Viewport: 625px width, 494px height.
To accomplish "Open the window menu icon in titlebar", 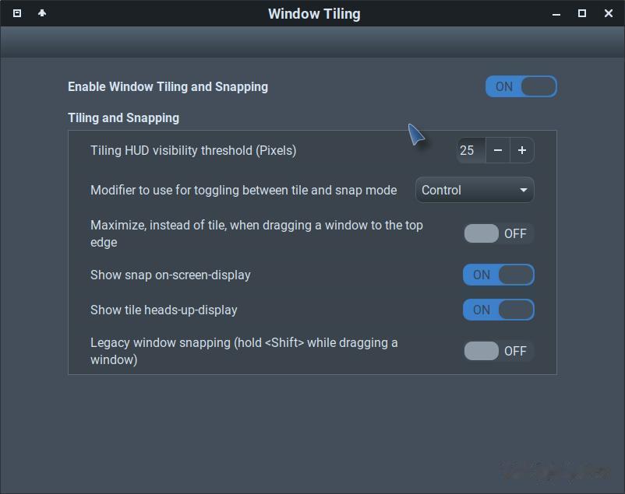I will [16, 13].
